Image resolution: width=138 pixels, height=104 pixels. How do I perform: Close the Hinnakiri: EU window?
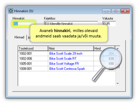[x=125, y=11]
